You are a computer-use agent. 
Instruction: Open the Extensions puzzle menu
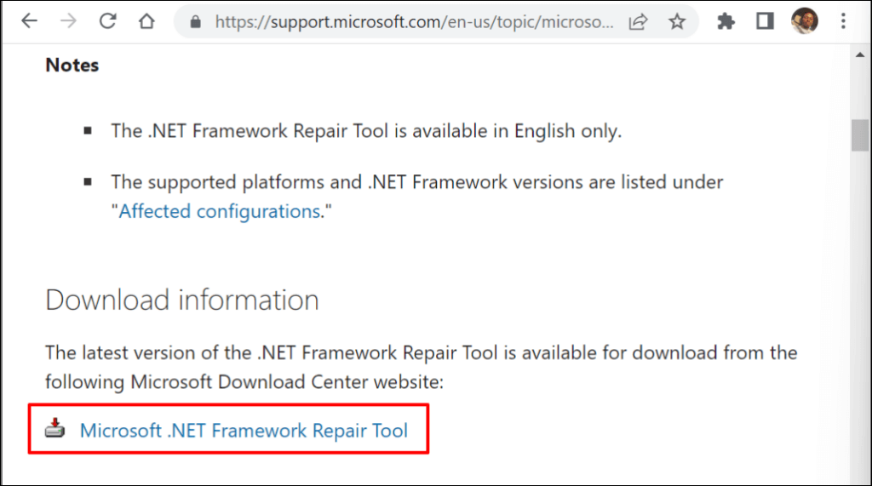pyautogui.click(x=726, y=21)
